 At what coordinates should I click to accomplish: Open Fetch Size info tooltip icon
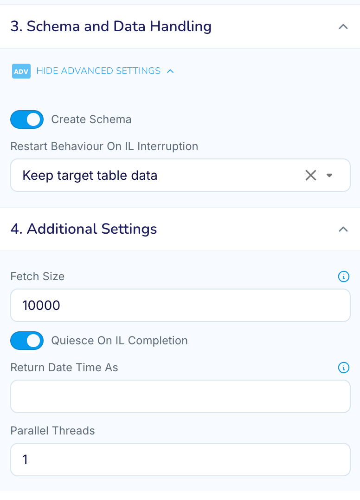click(x=343, y=276)
